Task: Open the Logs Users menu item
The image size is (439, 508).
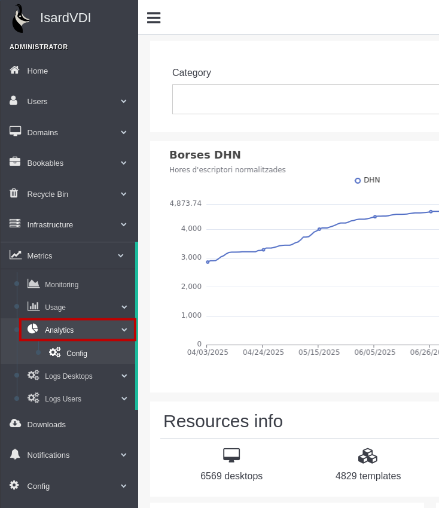Action: click(63, 399)
